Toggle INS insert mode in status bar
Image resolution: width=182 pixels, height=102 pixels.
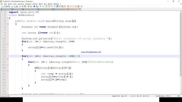pos(179,96)
